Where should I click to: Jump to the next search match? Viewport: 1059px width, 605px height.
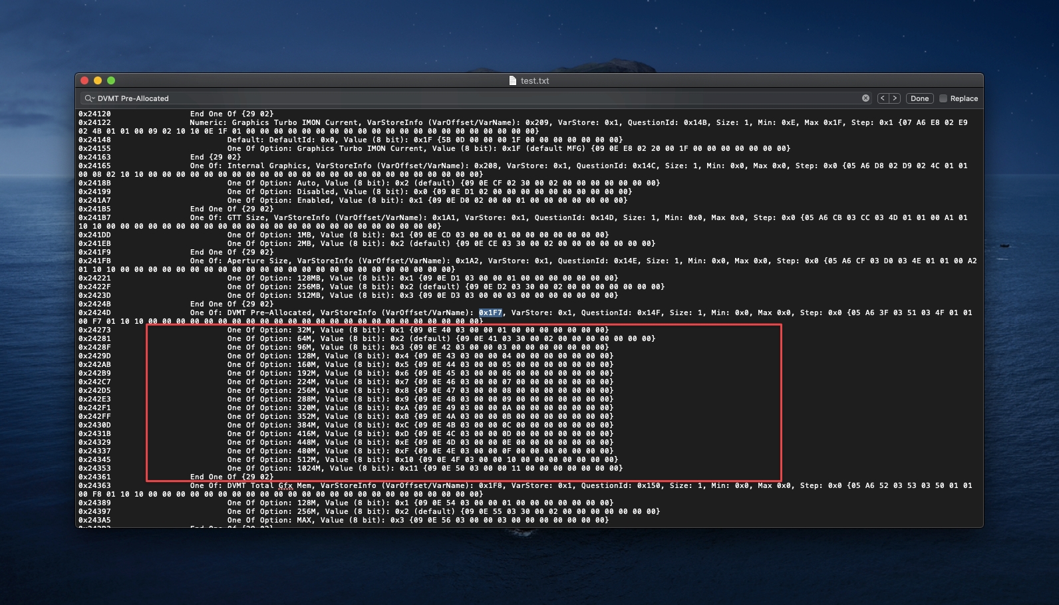[895, 98]
